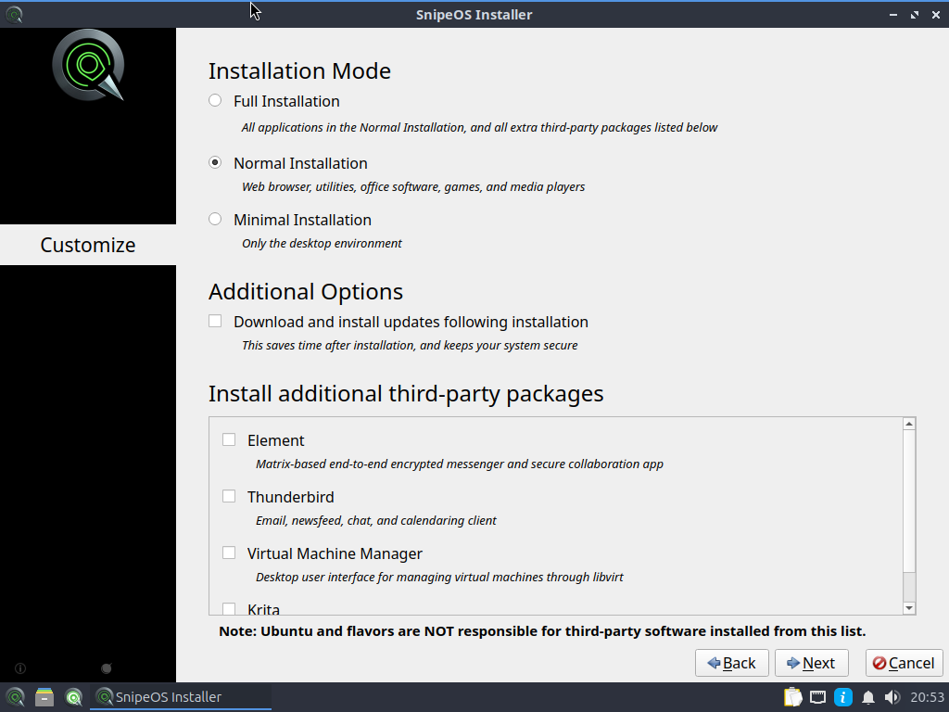Open the network tray icon
The height and width of the screenshot is (712, 949).
pos(817,697)
